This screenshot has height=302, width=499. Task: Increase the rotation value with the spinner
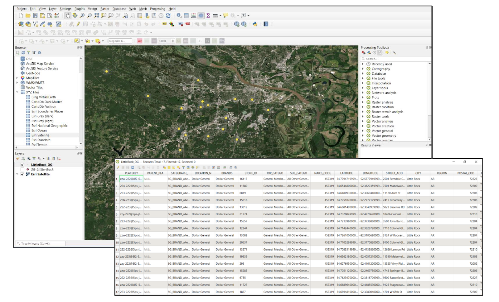tap(173, 40)
